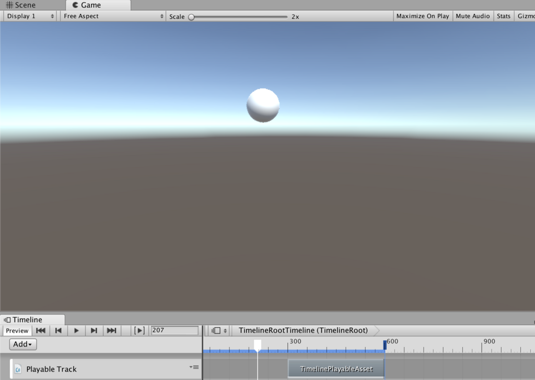Open the timeline selector dropdown icon

coord(219,330)
